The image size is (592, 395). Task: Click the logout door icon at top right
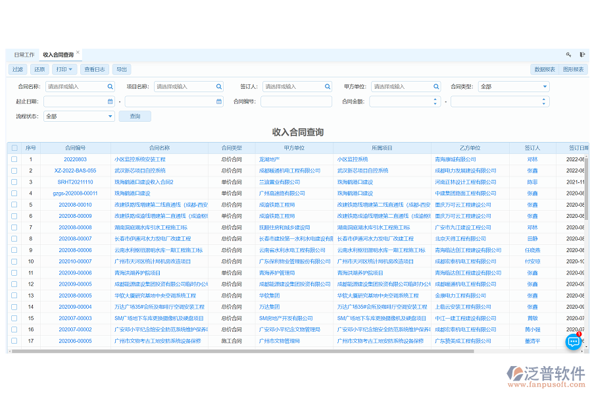click(581, 55)
